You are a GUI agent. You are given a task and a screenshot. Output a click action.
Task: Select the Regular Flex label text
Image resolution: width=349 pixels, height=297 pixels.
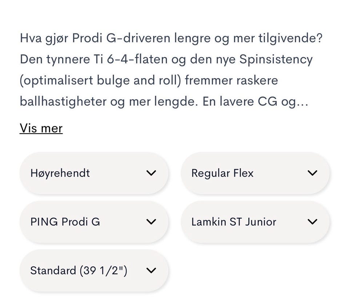222,173
